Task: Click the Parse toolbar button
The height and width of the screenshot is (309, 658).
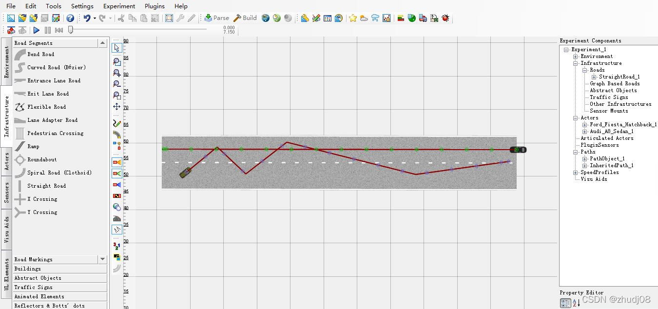Action: (217, 18)
